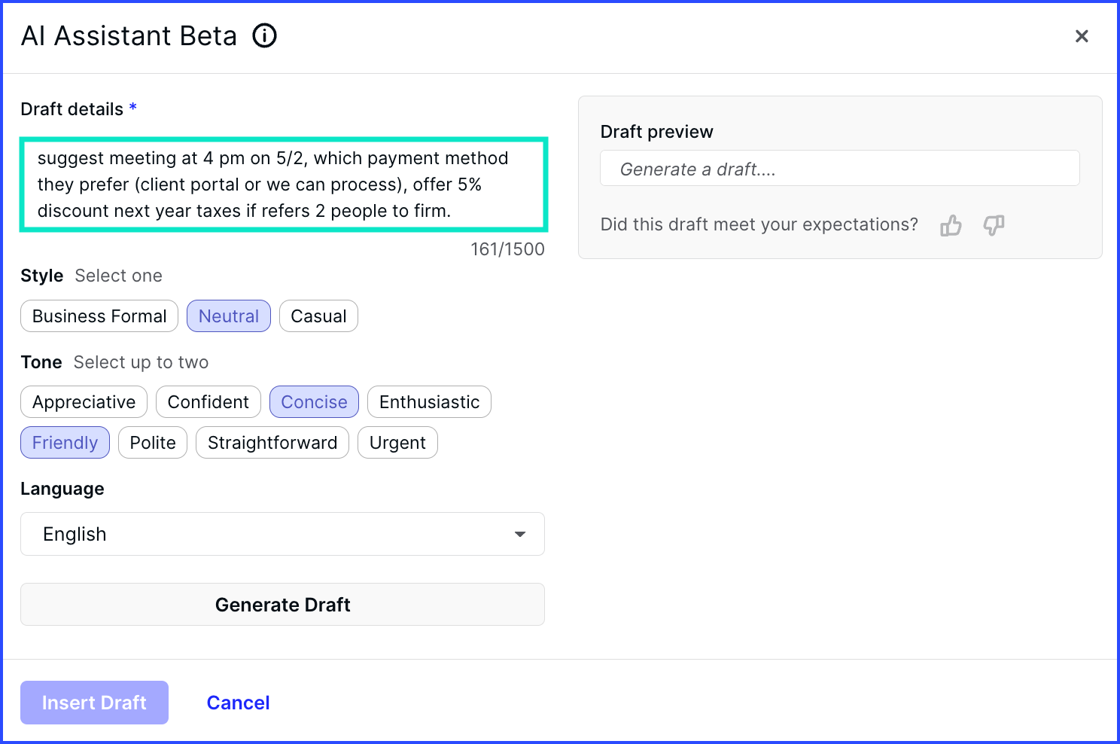
Task: Toggle the Appreciative tone
Action: (84, 402)
